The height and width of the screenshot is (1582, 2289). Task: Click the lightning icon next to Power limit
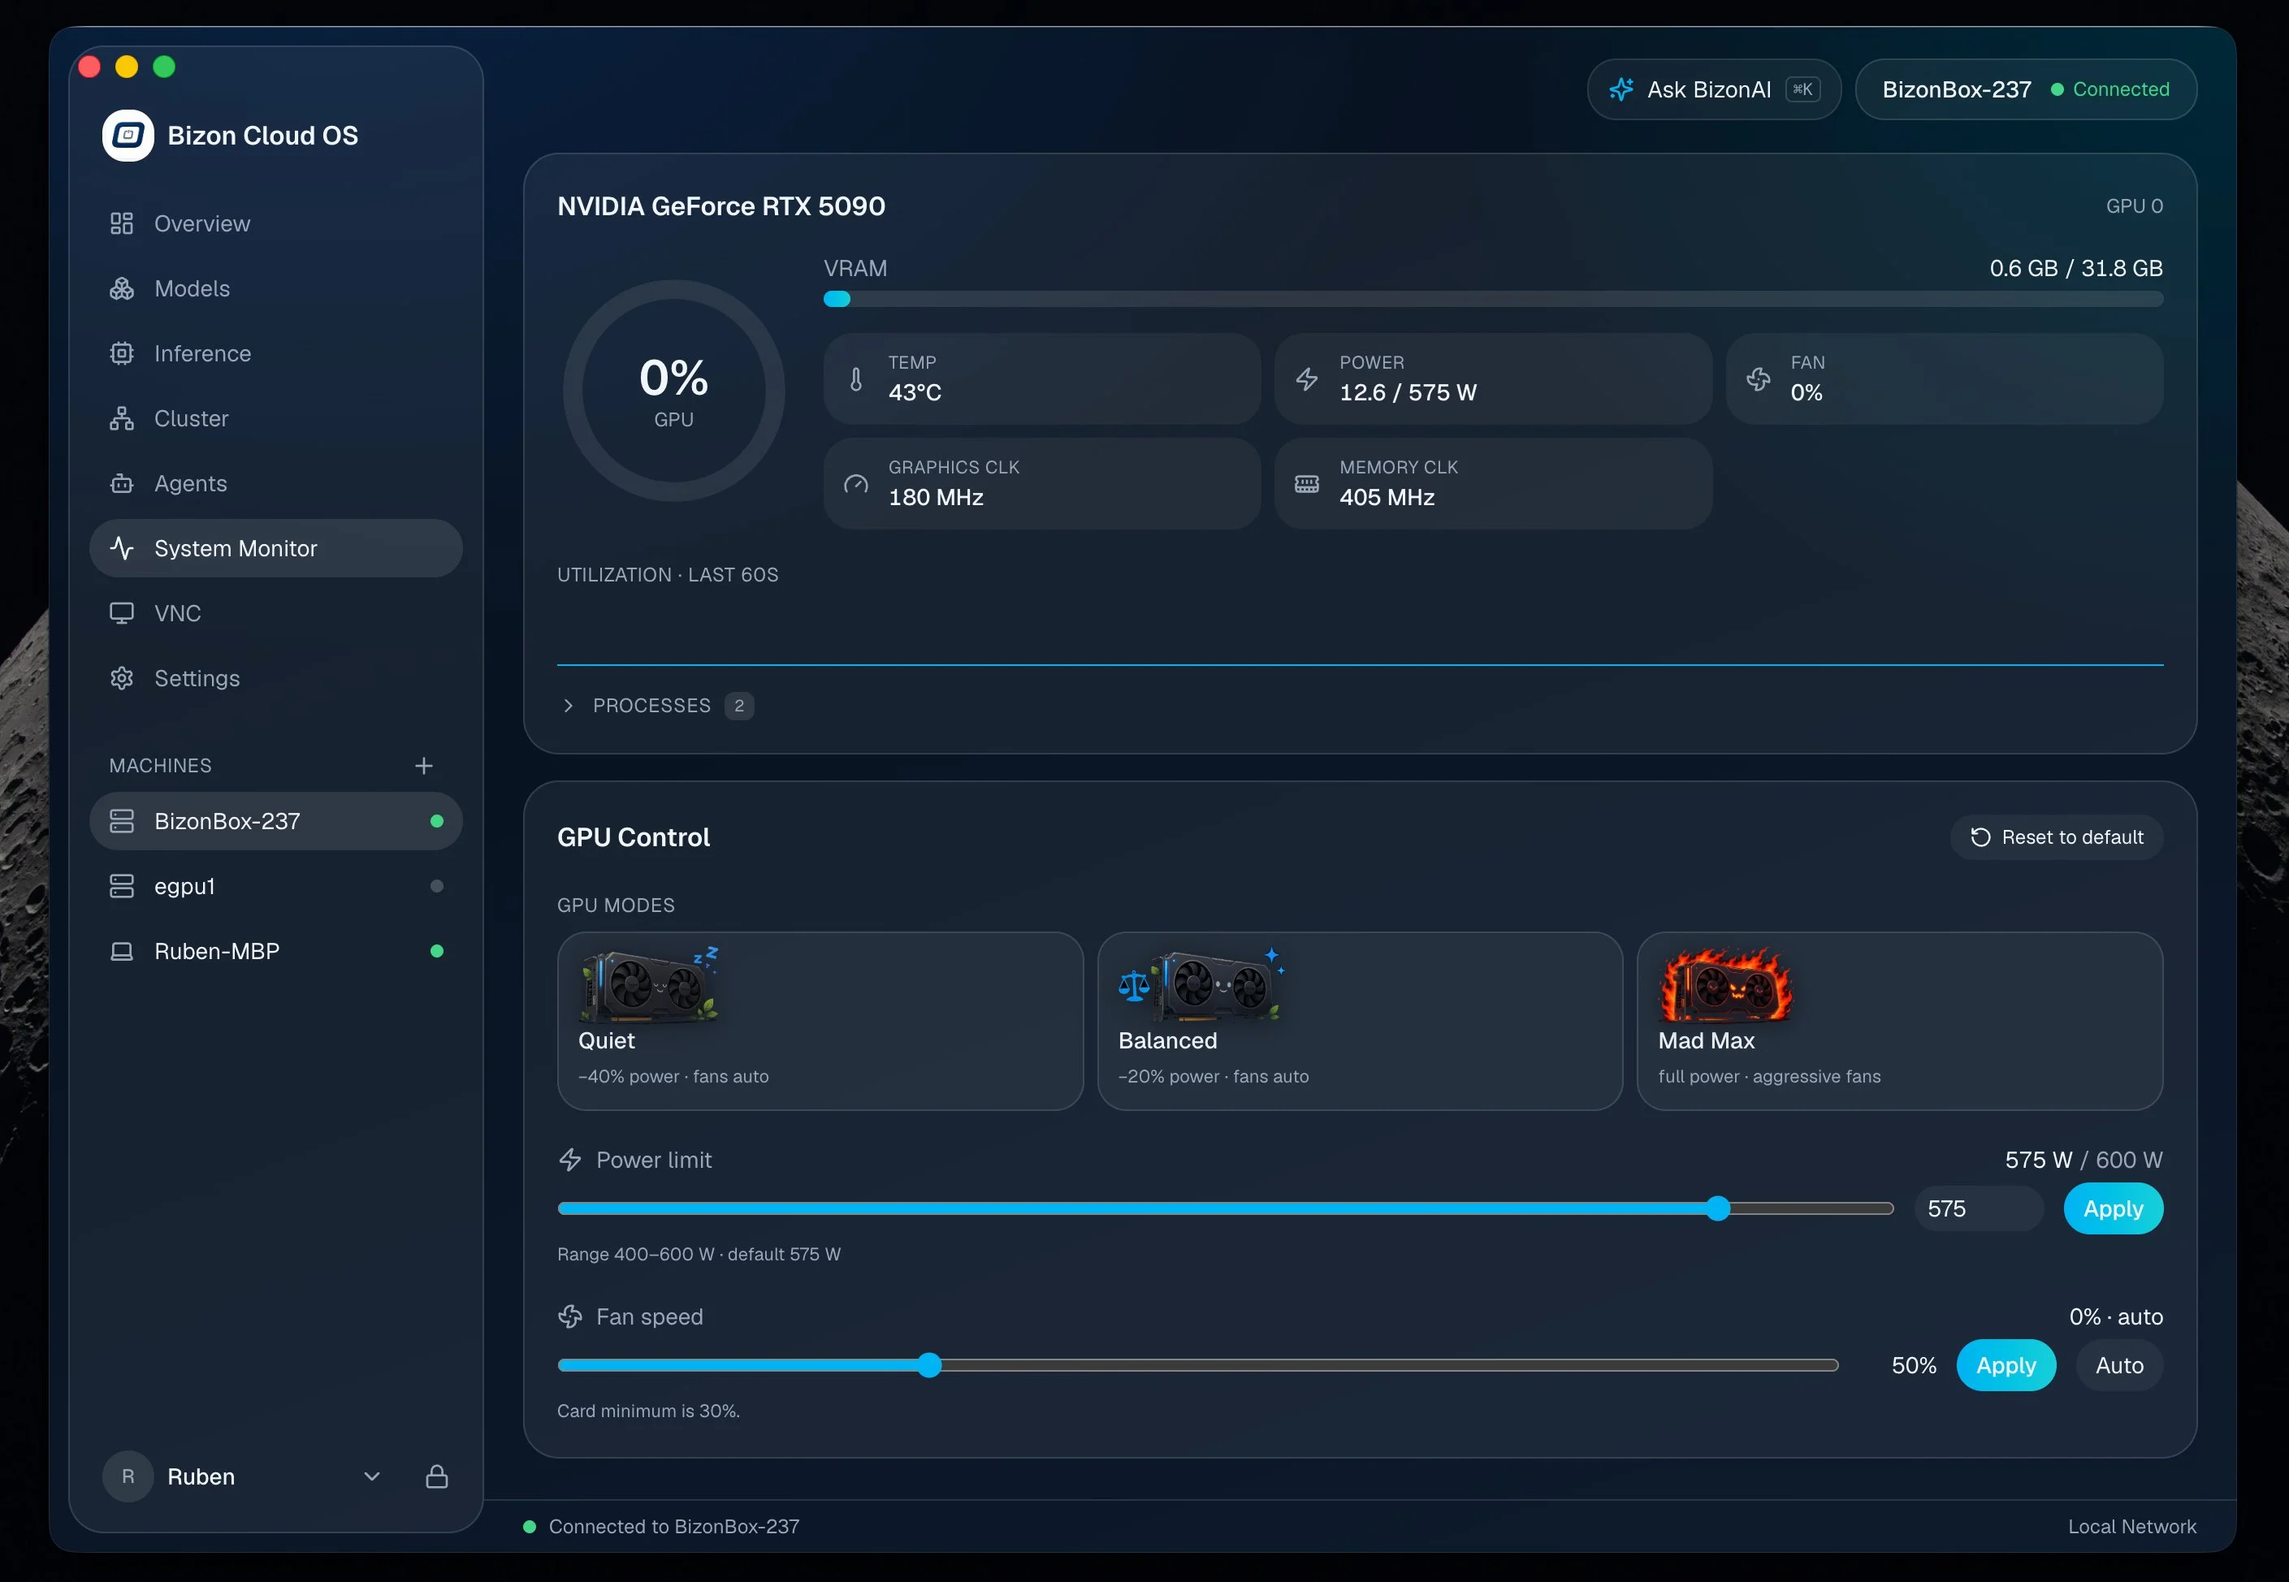(570, 1160)
